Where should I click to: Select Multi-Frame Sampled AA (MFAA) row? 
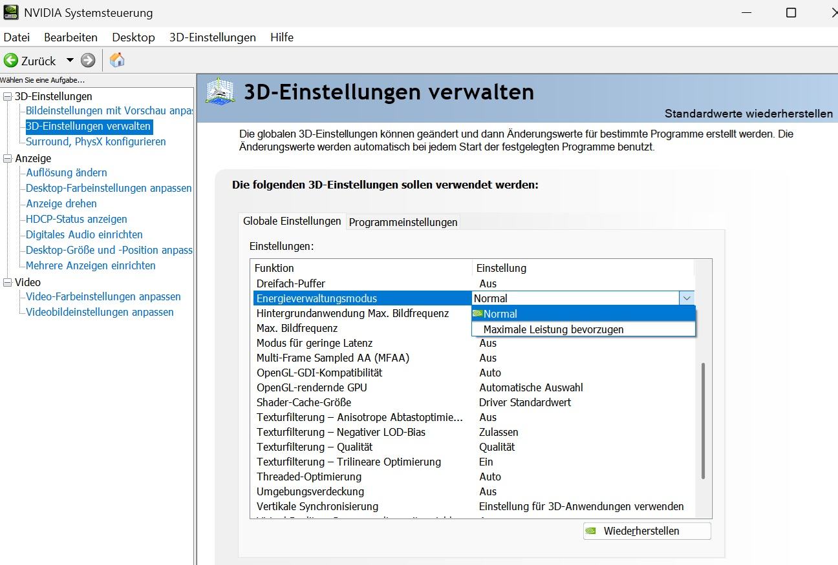[x=473, y=358]
